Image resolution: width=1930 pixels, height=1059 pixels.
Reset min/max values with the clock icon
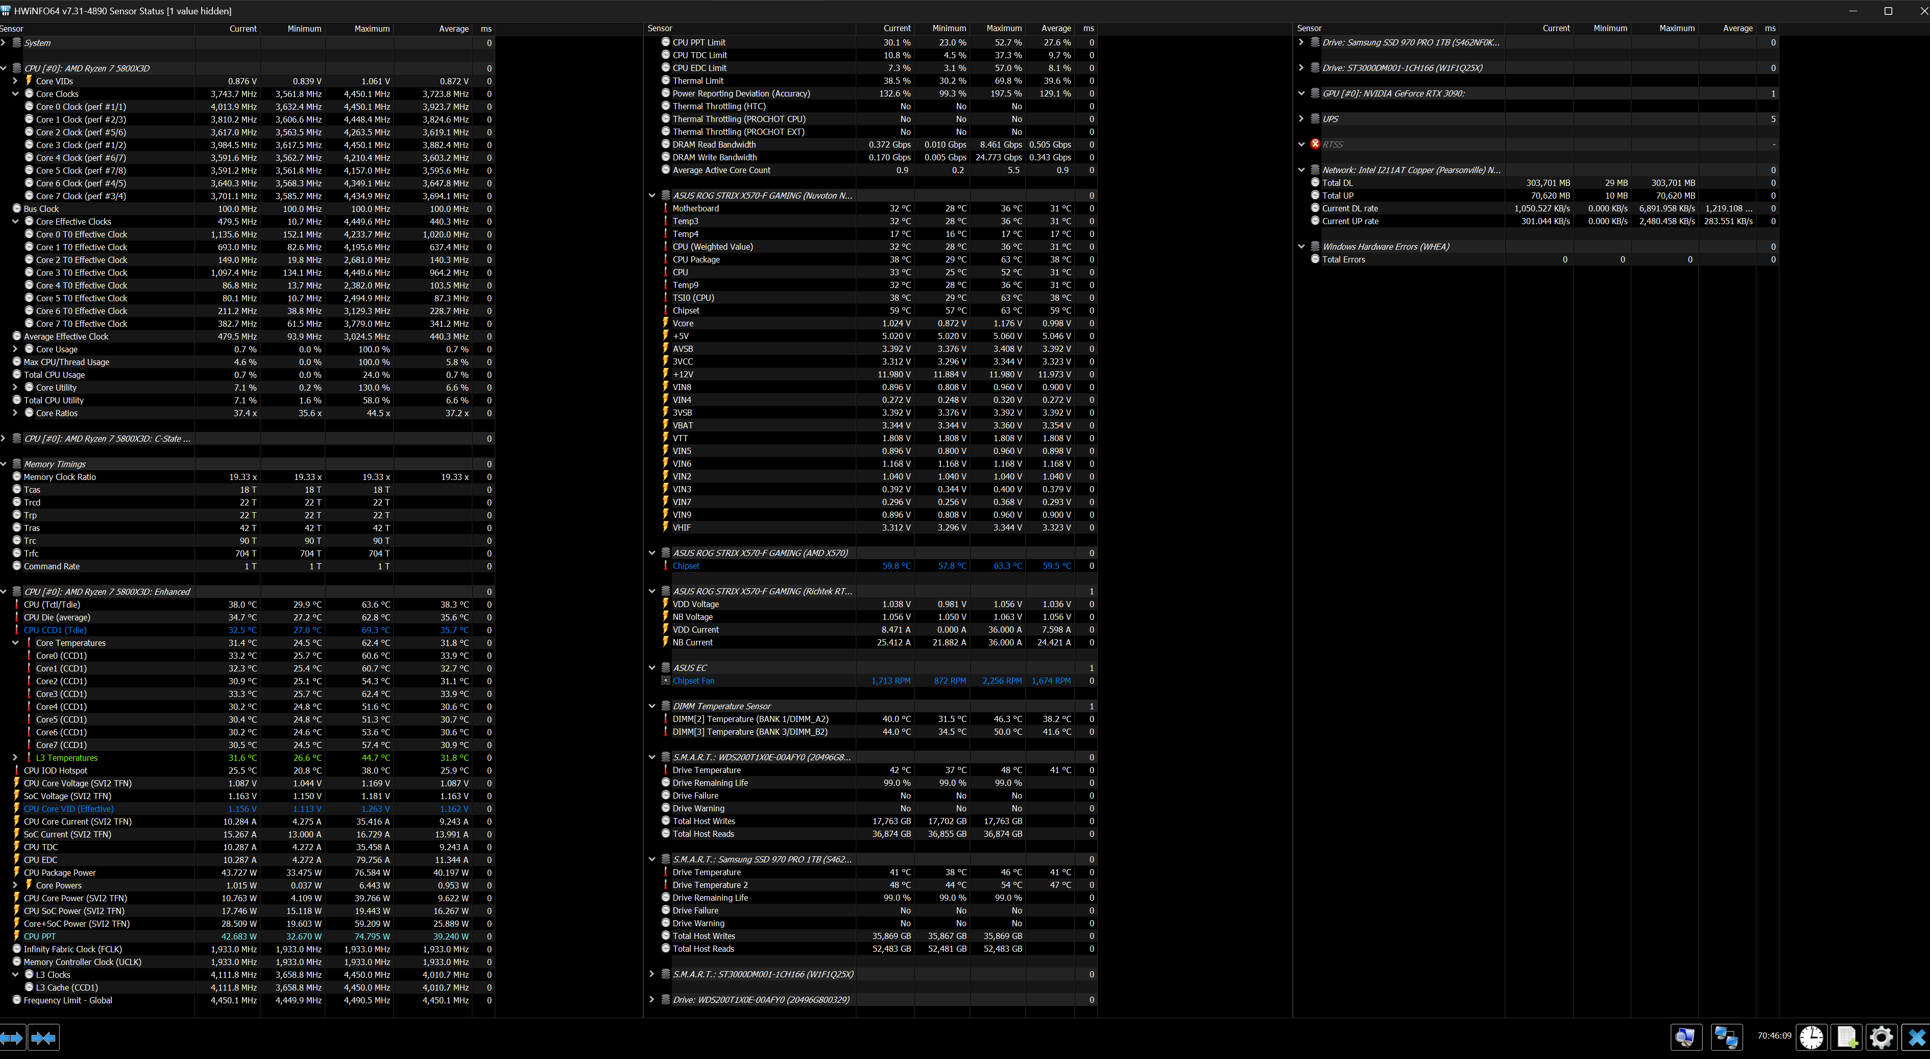click(x=1812, y=1037)
